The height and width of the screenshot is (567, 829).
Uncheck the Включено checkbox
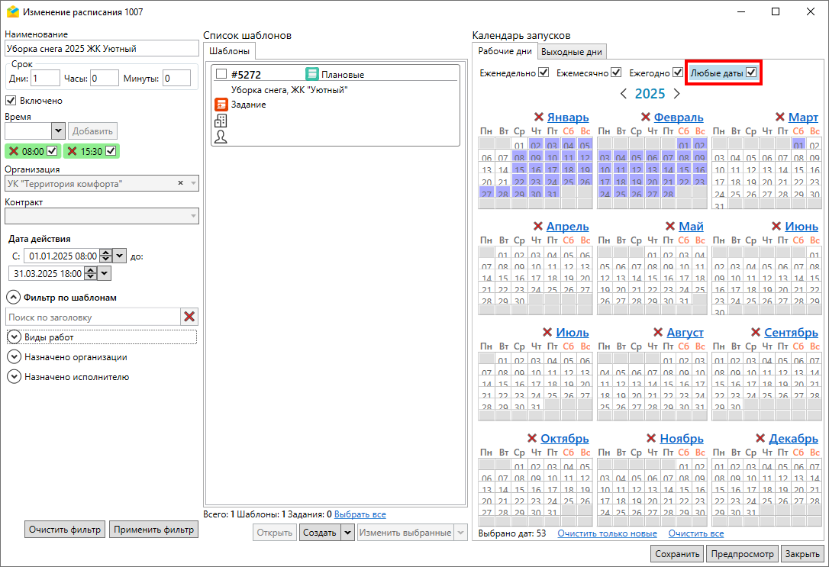[11, 100]
